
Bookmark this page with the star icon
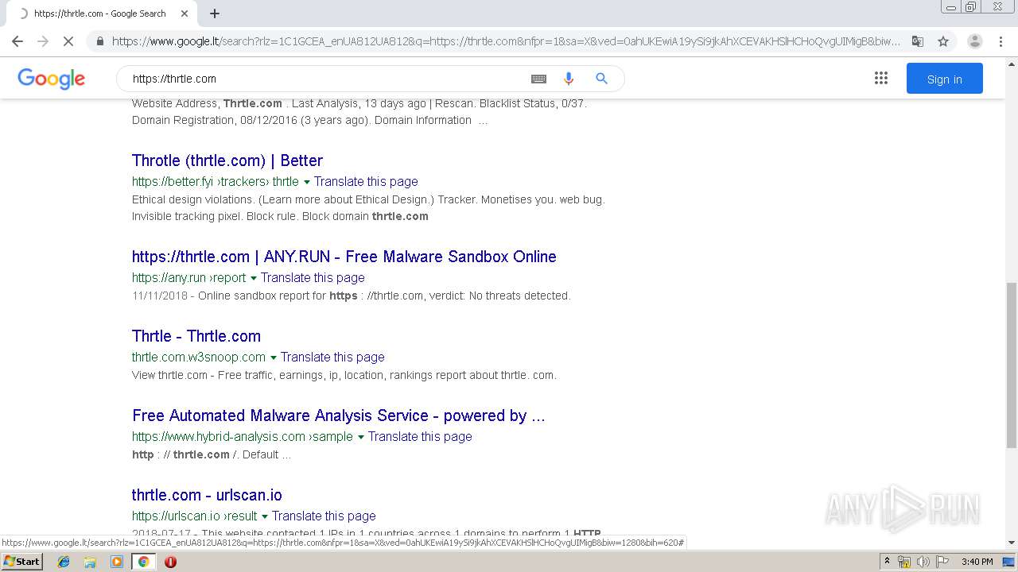click(943, 41)
